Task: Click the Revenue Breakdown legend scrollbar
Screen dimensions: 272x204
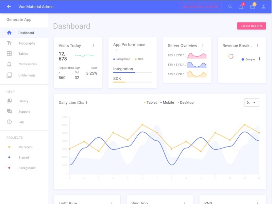Action: (x=259, y=59)
